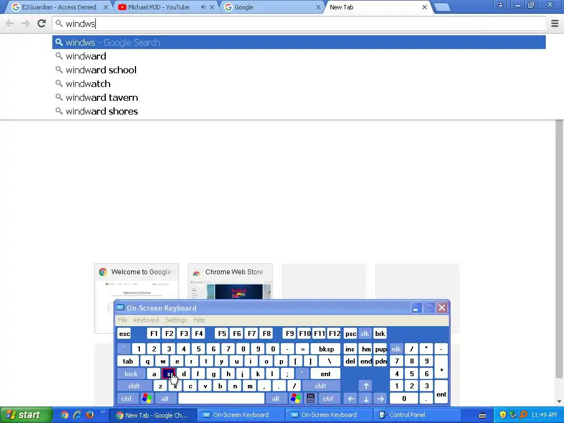This screenshot has width=564, height=423.
Task: Click the Chrome user profile icon
Action: point(500,5)
